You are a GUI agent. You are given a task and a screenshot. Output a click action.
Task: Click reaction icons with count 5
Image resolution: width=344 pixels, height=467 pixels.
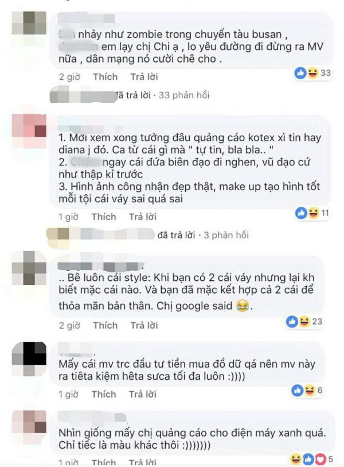pyautogui.click(x=311, y=459)
